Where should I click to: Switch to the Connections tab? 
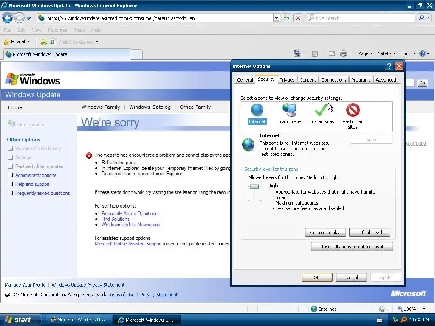pyautogui.click(x=334, y=80)
